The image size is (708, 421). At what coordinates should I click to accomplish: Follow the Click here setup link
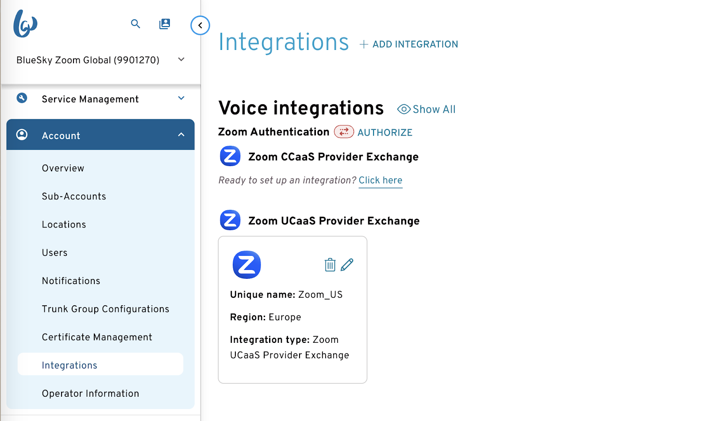[381, 180]
